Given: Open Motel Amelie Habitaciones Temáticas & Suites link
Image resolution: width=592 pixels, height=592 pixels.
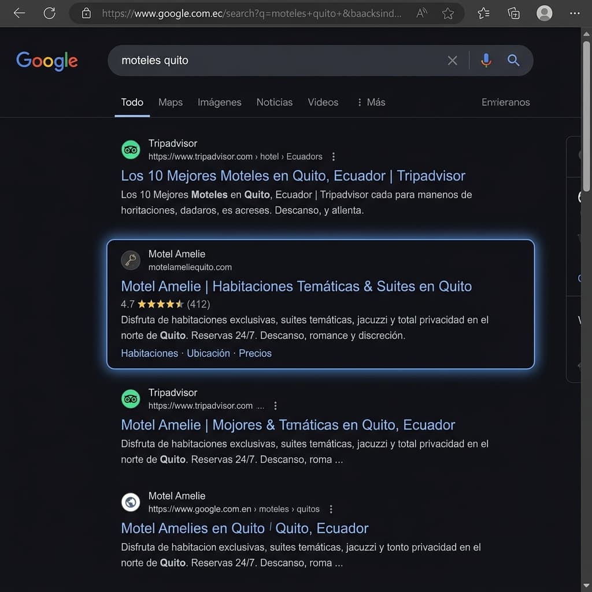Looking at the screenshot, I should point(297,287).
